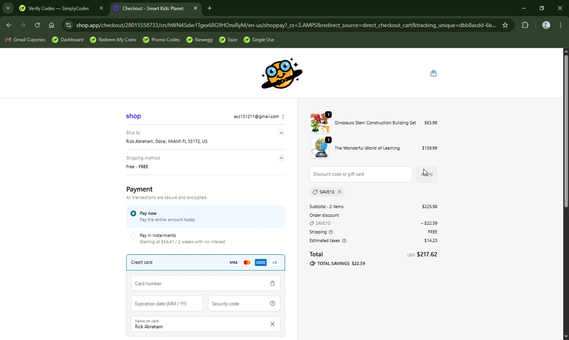Click the Visa card icon
569x340 pixels.
233,263
